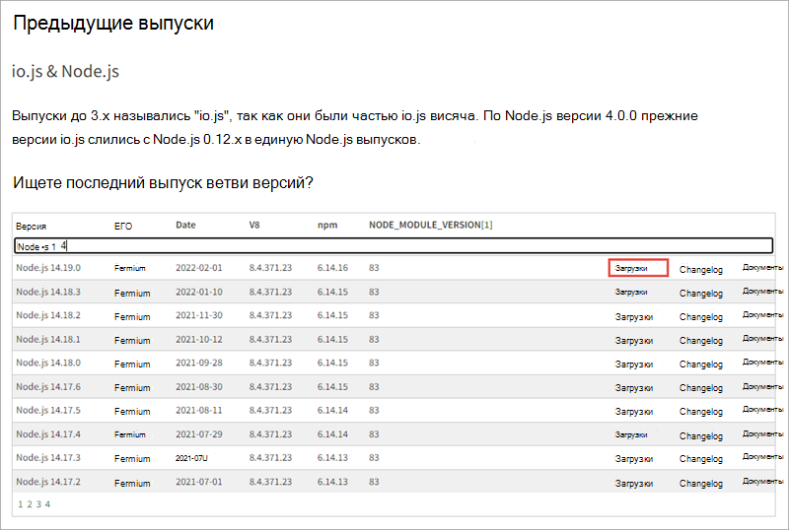Open Загрузки link for Node.js 14.18.2
Image resolution: width=789 pixels, height=530 pixels.
click(x=634, y=317)
